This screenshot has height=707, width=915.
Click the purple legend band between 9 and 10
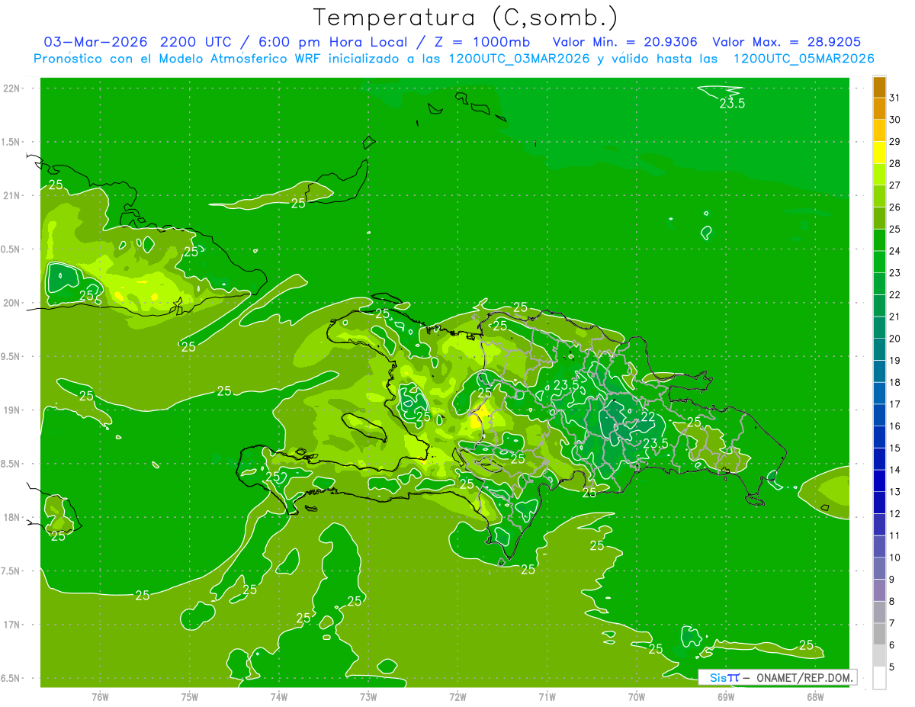coord(879,568)
